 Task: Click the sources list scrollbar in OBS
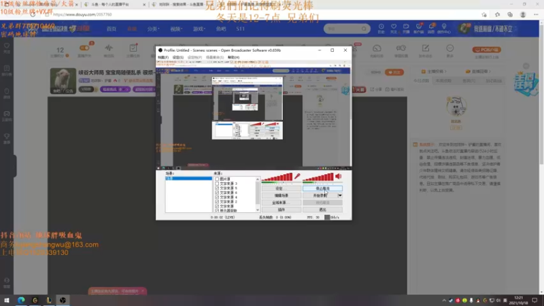click(258, 194)
